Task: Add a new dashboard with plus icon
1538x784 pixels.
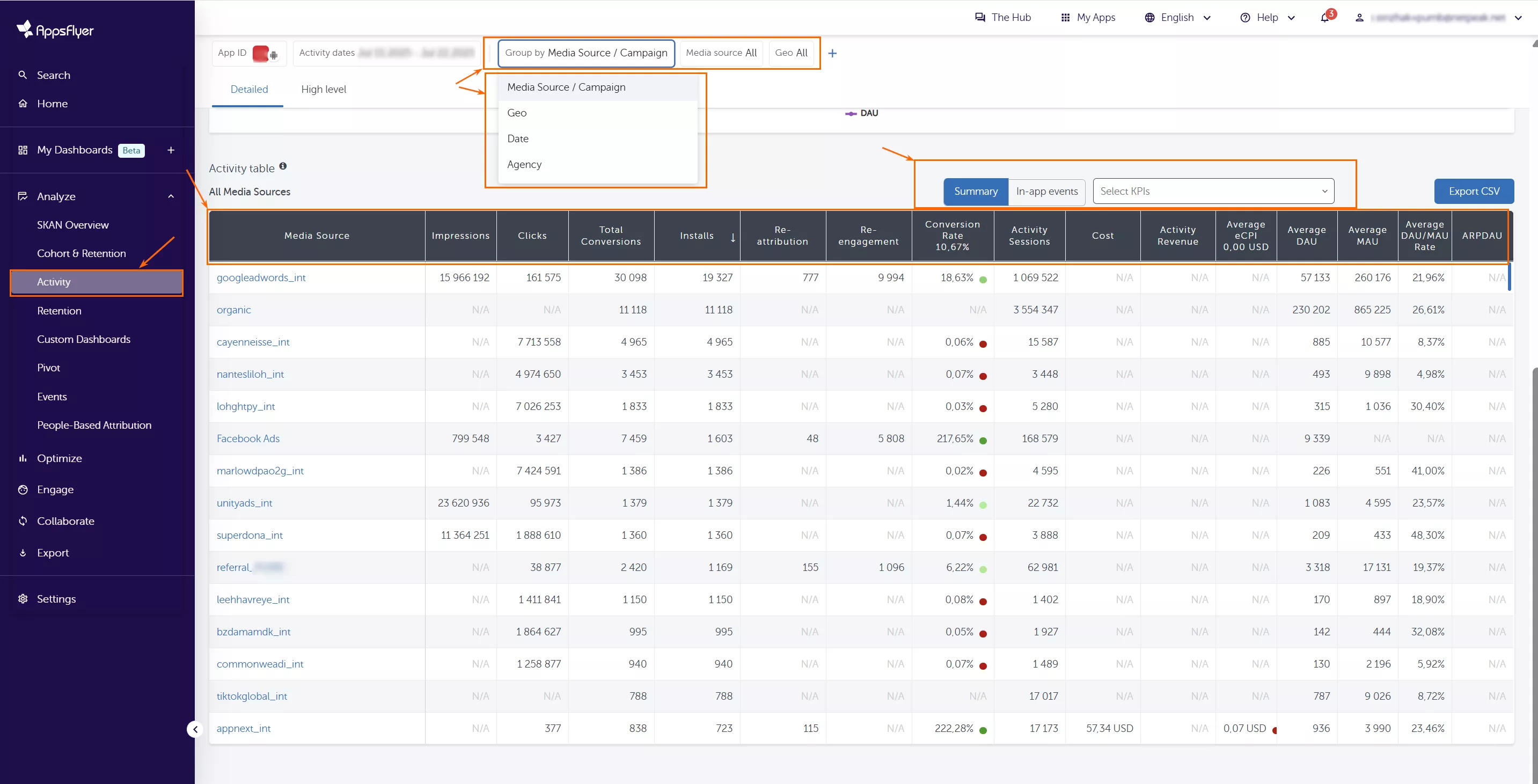Action: 171,150
